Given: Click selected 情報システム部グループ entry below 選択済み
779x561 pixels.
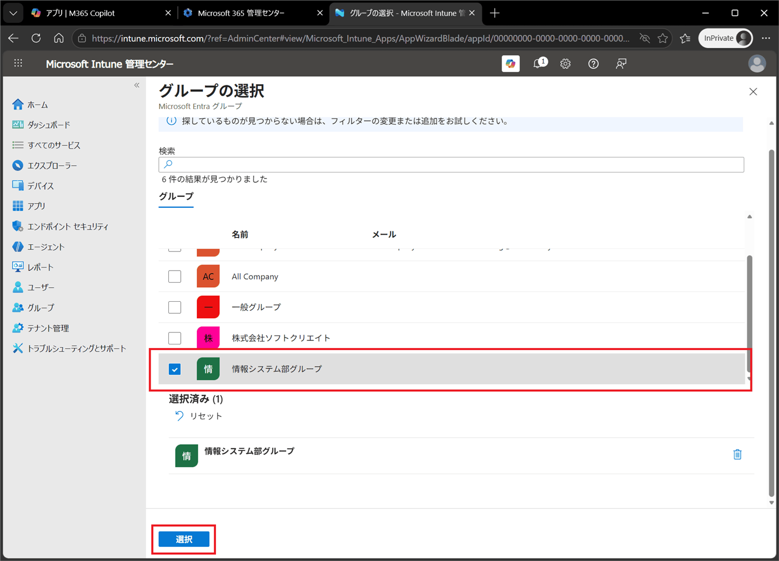Looking at the screenshot, I should tap(461, 456).
